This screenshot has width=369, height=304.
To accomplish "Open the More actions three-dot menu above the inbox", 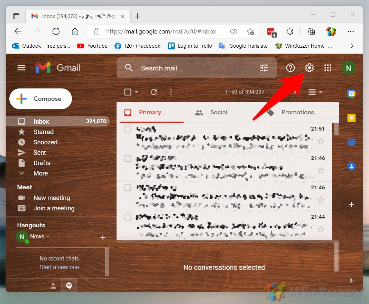I will tap(171, 92).
